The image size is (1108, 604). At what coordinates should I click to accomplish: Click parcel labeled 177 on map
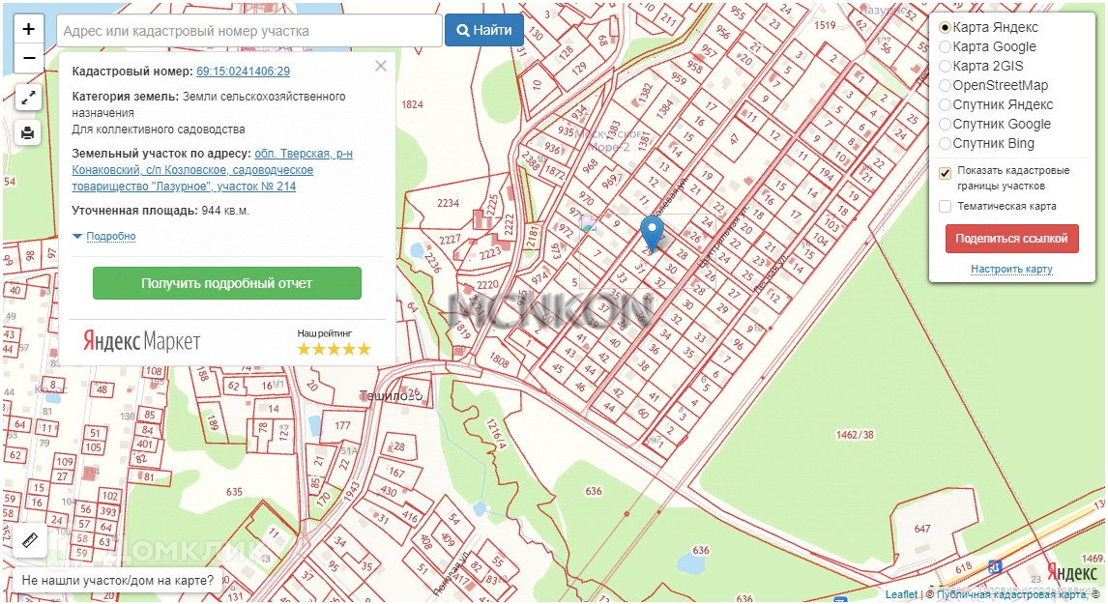coord(342,425)
